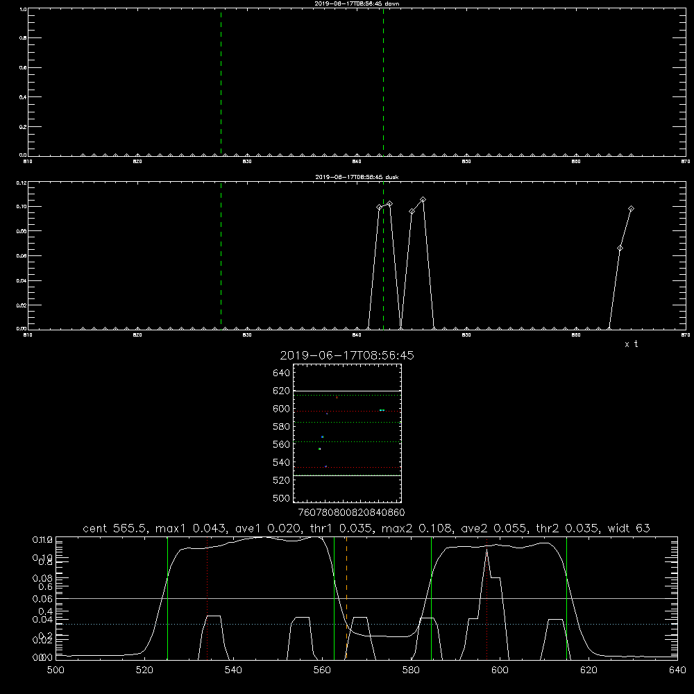Click the '600' label on the center plot y-axis

pyautogui.click(x=282, y=409)
